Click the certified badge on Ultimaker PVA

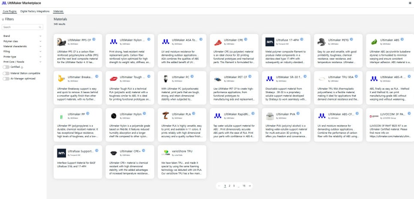[x=298, y=114]
